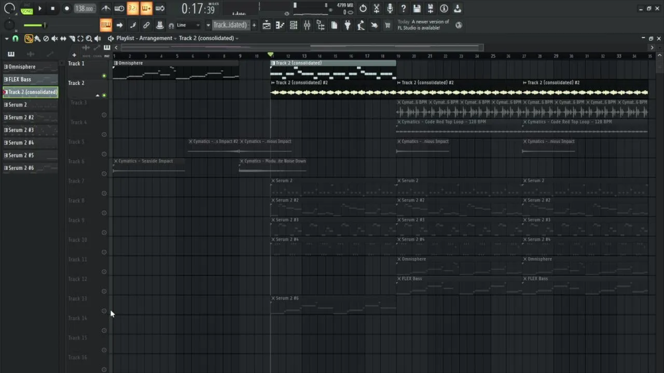Add a playlist track plus button
664x373 pixels.
point(74,55)
